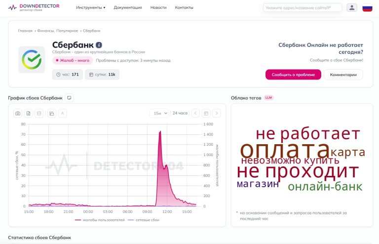Open the Новости menu item
The image size is (379, 244).
click(x=158, y=7)
